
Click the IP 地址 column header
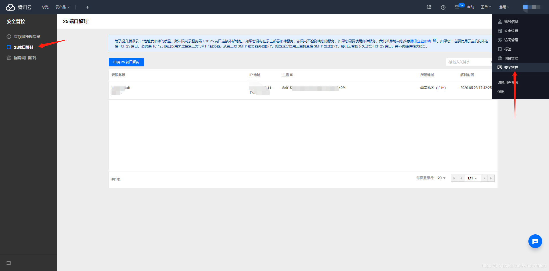click(255, 75)
